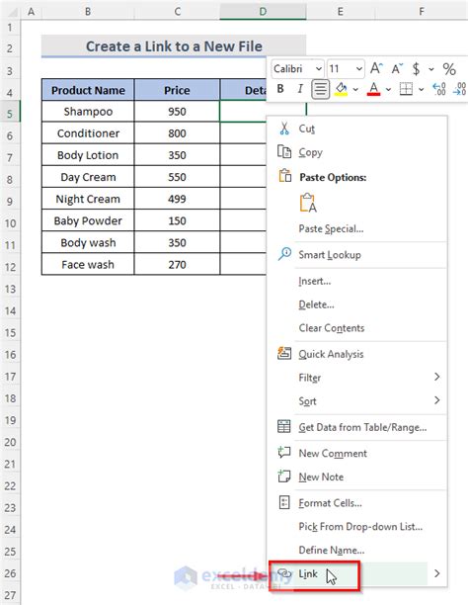Apply Accounting Number Format dollar icon

416,69
